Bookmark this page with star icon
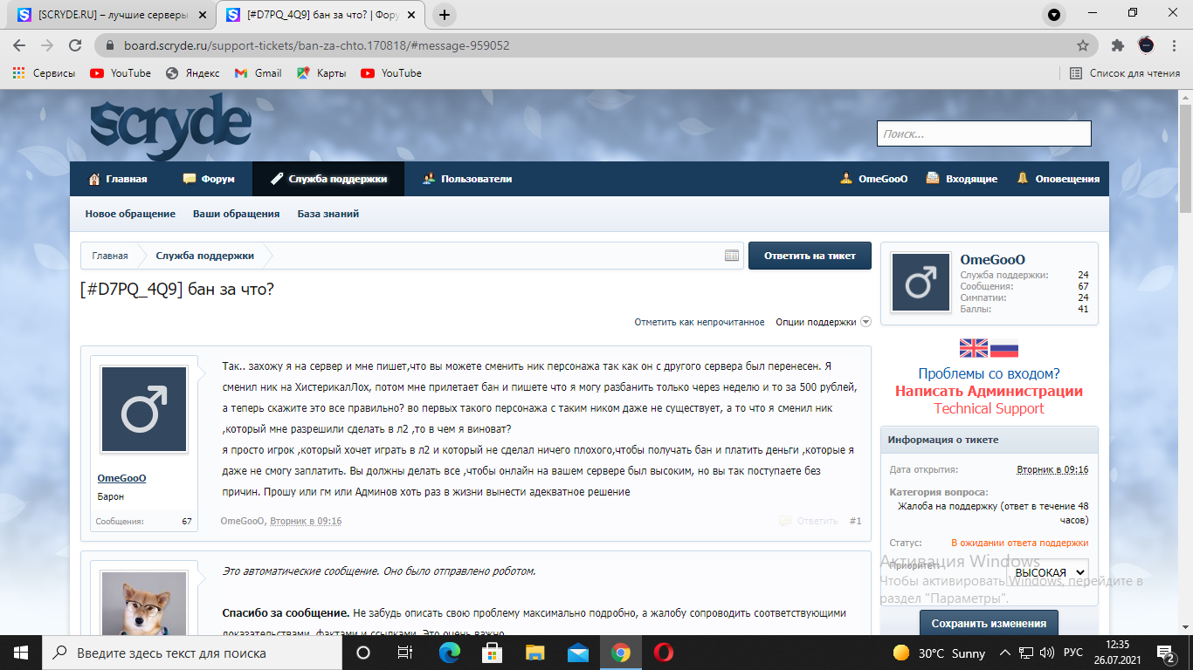The image size is (1193, 670). [x=1083, y=45]
